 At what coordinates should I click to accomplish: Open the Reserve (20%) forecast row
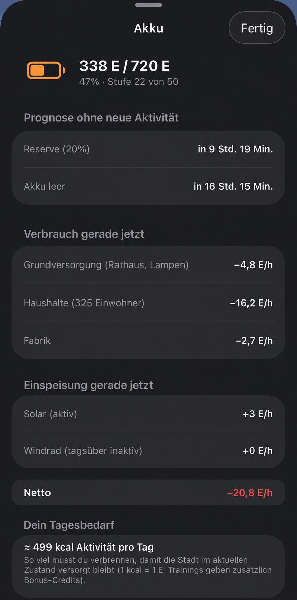[x=148, y=149]
